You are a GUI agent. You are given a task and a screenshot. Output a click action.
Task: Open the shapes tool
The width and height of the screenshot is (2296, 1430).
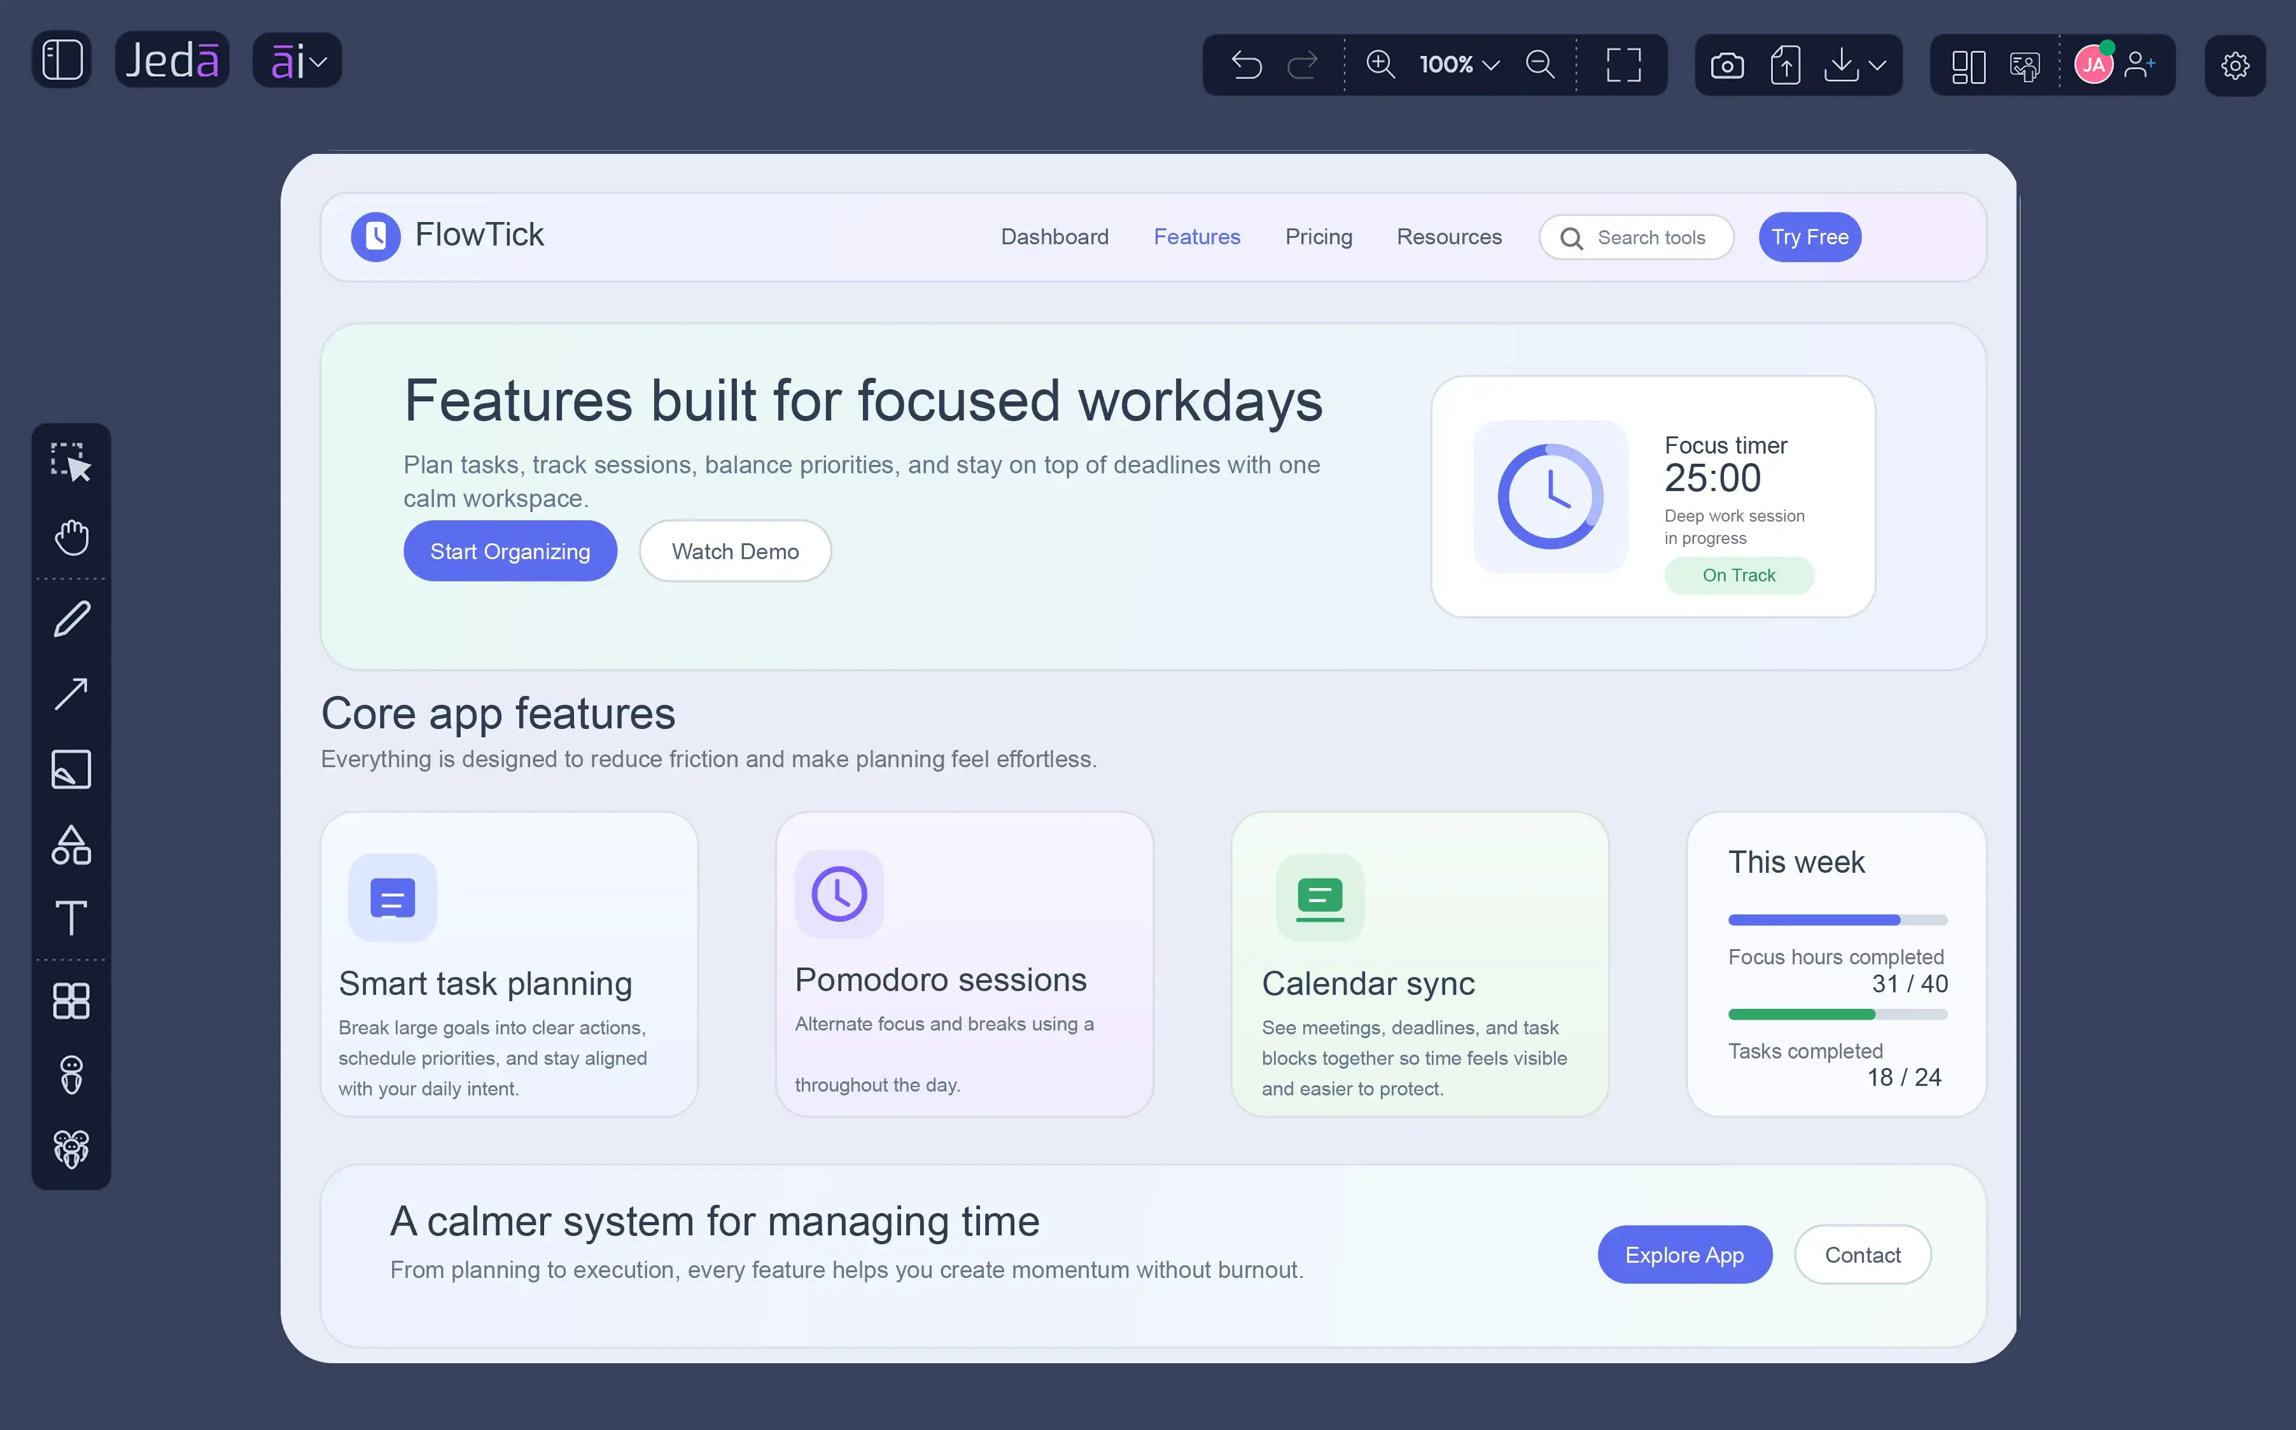(x=71, y=845)
